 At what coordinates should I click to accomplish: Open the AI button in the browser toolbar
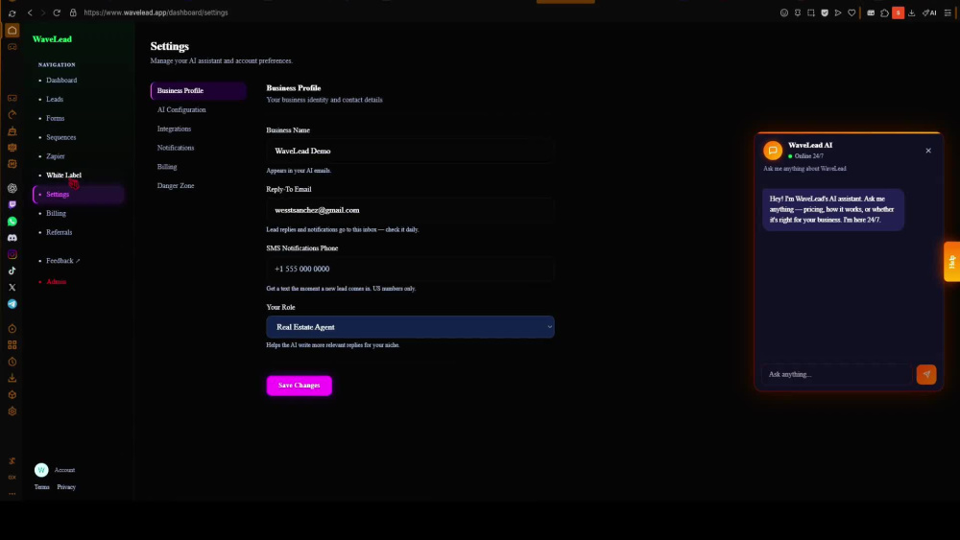coord(929,12)
